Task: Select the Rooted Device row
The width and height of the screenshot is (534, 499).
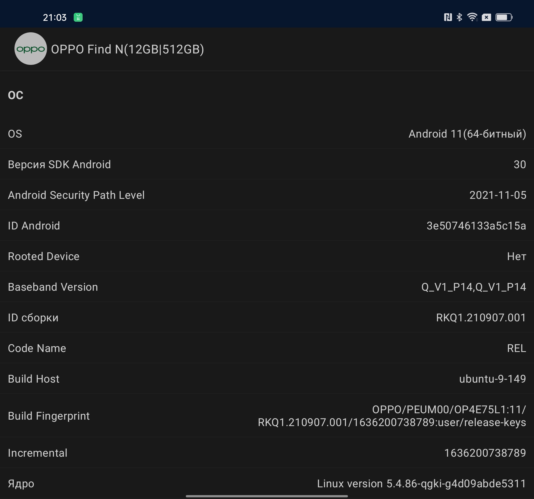Action: coord(267,256)
